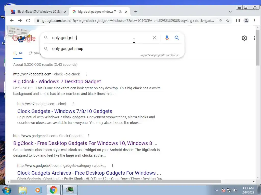Open options for win7gadgets clock result

click(x=73, y=104)
